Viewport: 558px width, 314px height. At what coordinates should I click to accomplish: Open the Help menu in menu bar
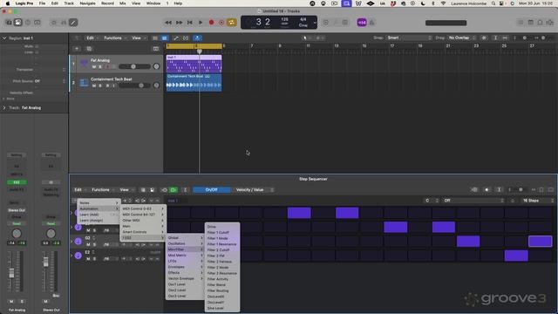178,3
